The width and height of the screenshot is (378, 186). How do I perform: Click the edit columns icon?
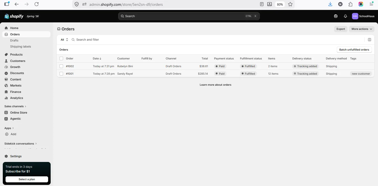tap(369, 40)
